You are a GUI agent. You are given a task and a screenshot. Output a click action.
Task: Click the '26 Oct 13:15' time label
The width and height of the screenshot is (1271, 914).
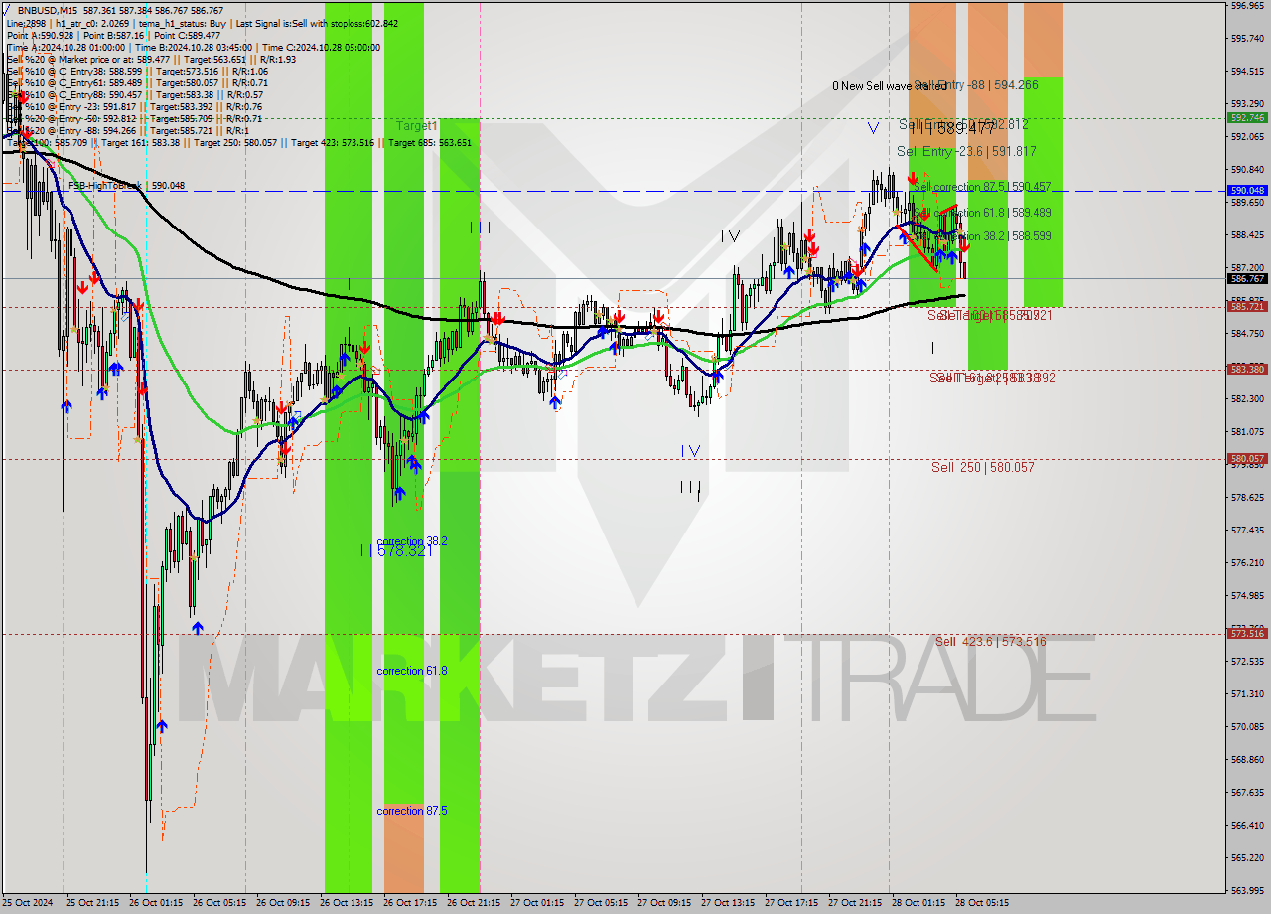point(346,903)
